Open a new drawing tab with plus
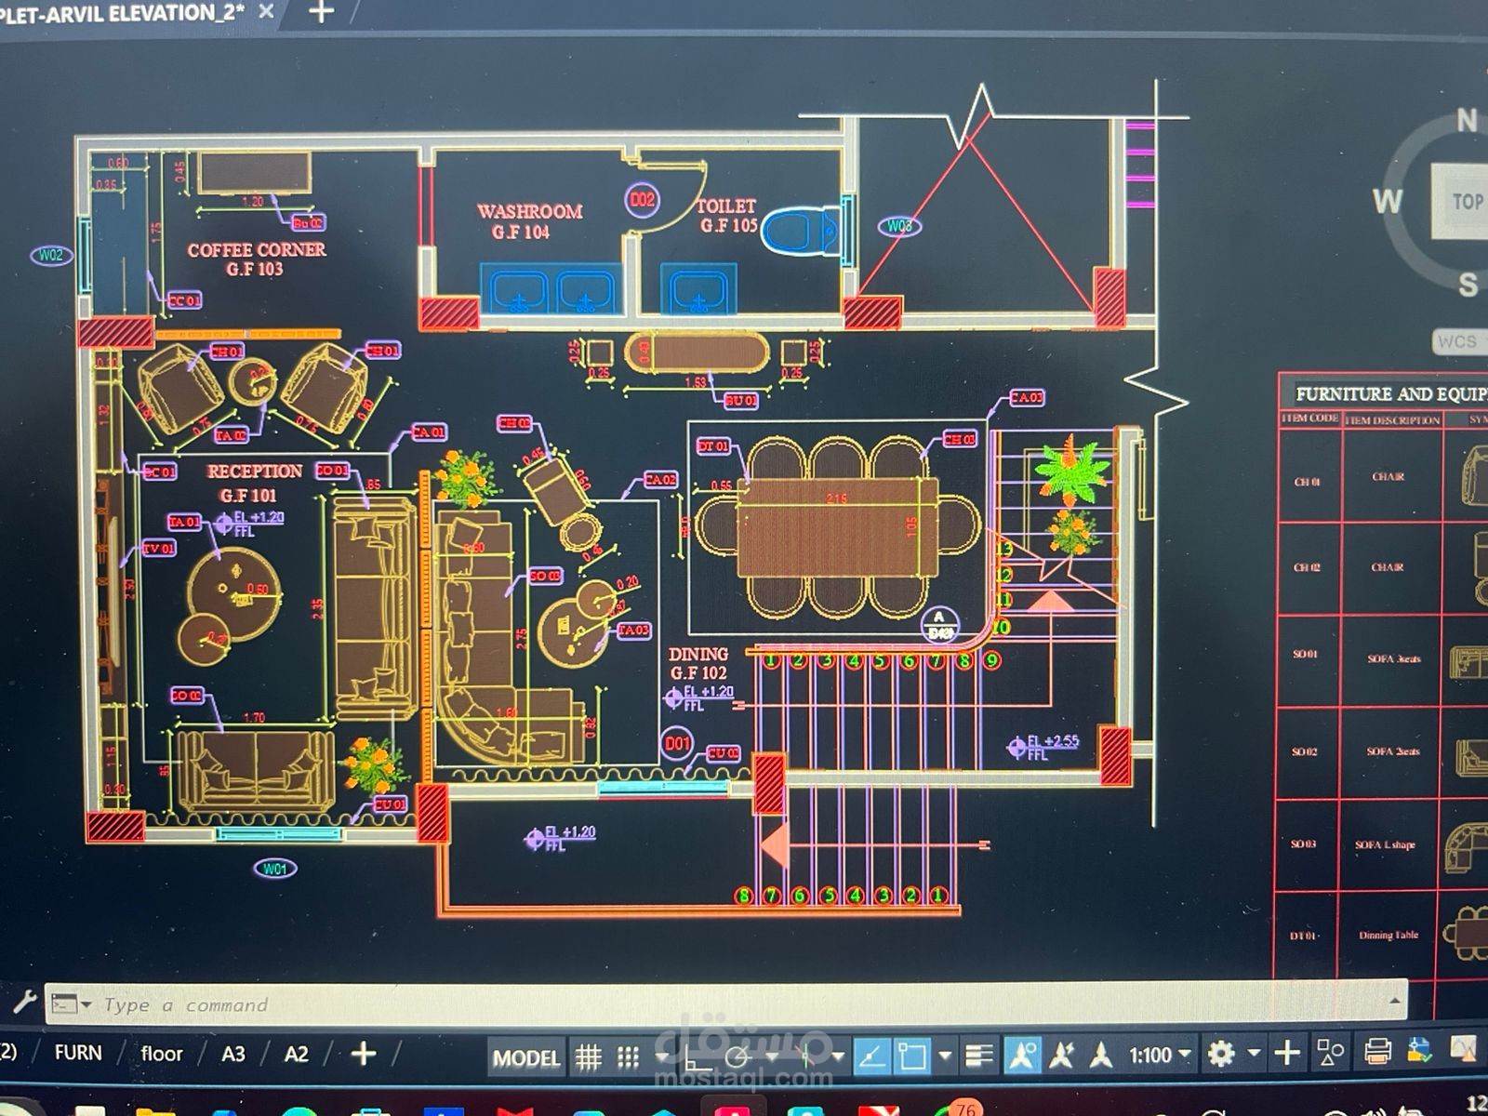This screenshot has height=1116, width=1488. tap(321, 12)
